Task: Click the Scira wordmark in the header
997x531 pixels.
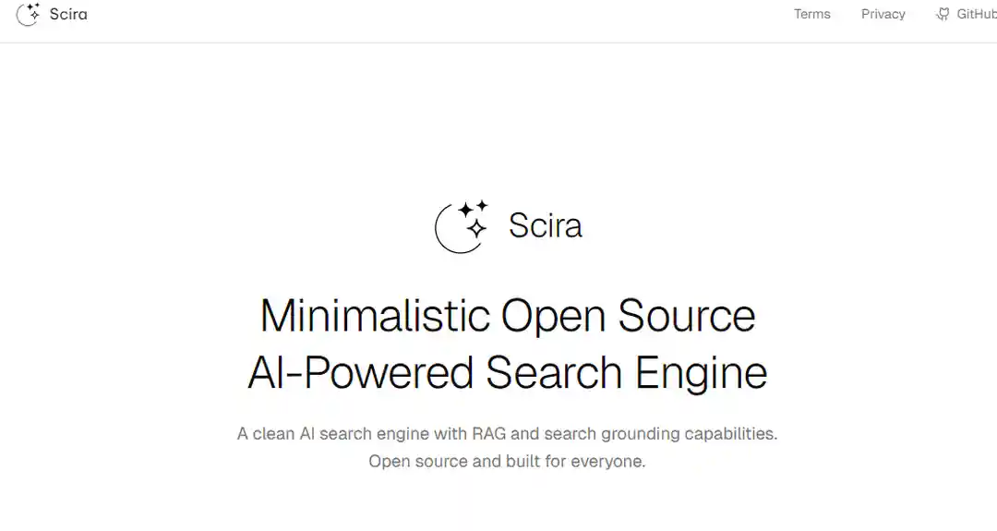Action: (x=68, y=14)
